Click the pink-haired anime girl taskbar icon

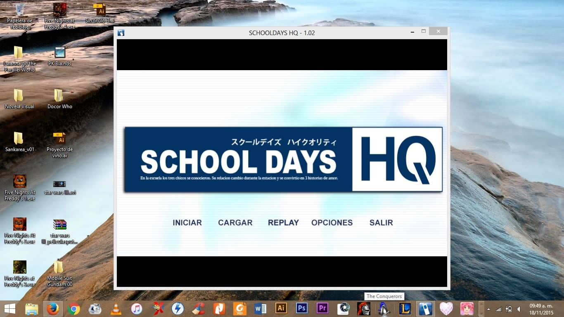[467, 309]
